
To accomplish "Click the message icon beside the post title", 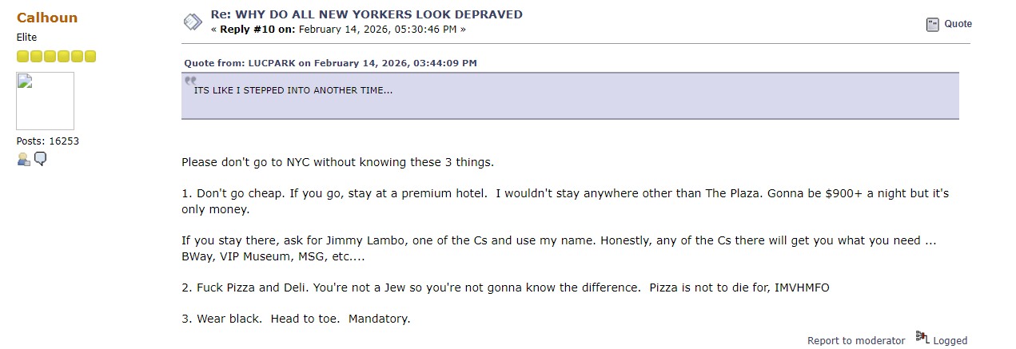I will tap(193, 22).
